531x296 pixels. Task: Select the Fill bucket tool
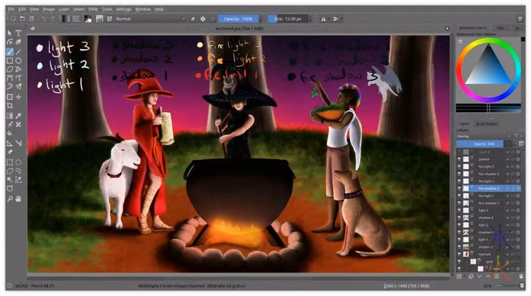point(9,133)
